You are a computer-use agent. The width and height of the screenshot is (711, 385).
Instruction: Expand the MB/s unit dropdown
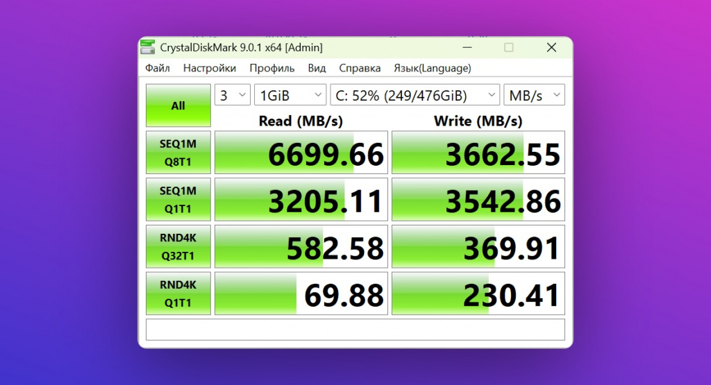click(533, 96)
